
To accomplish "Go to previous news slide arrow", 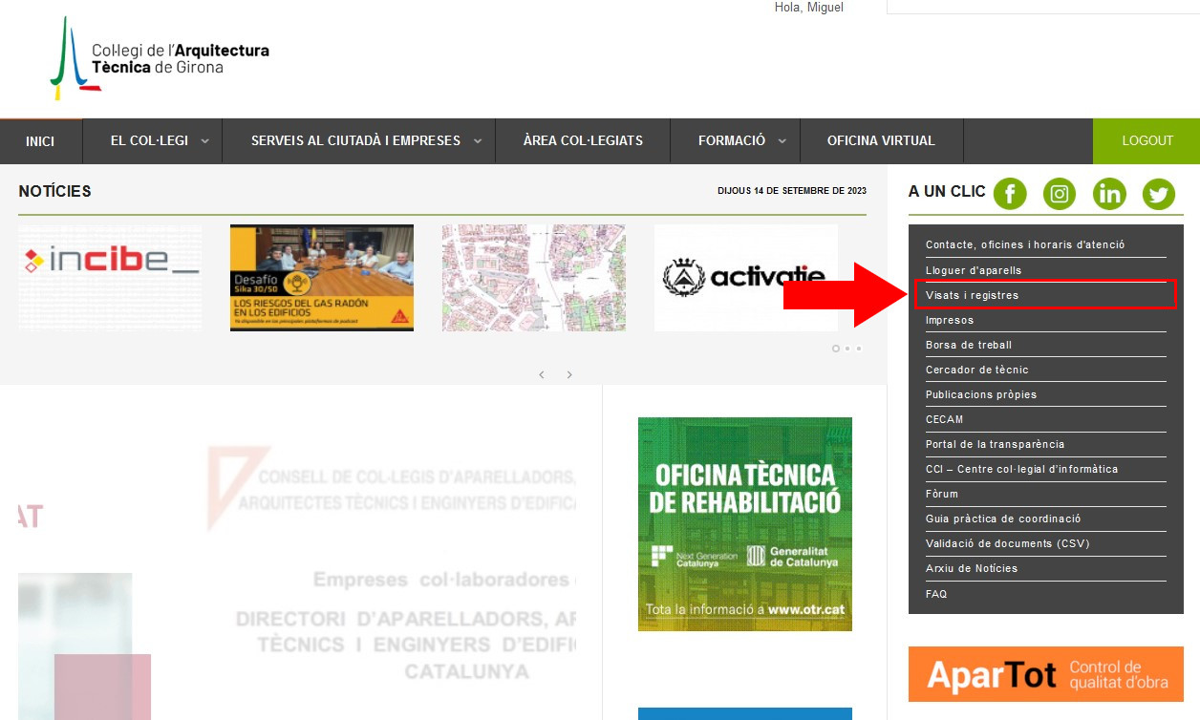I will click(542, 374).
